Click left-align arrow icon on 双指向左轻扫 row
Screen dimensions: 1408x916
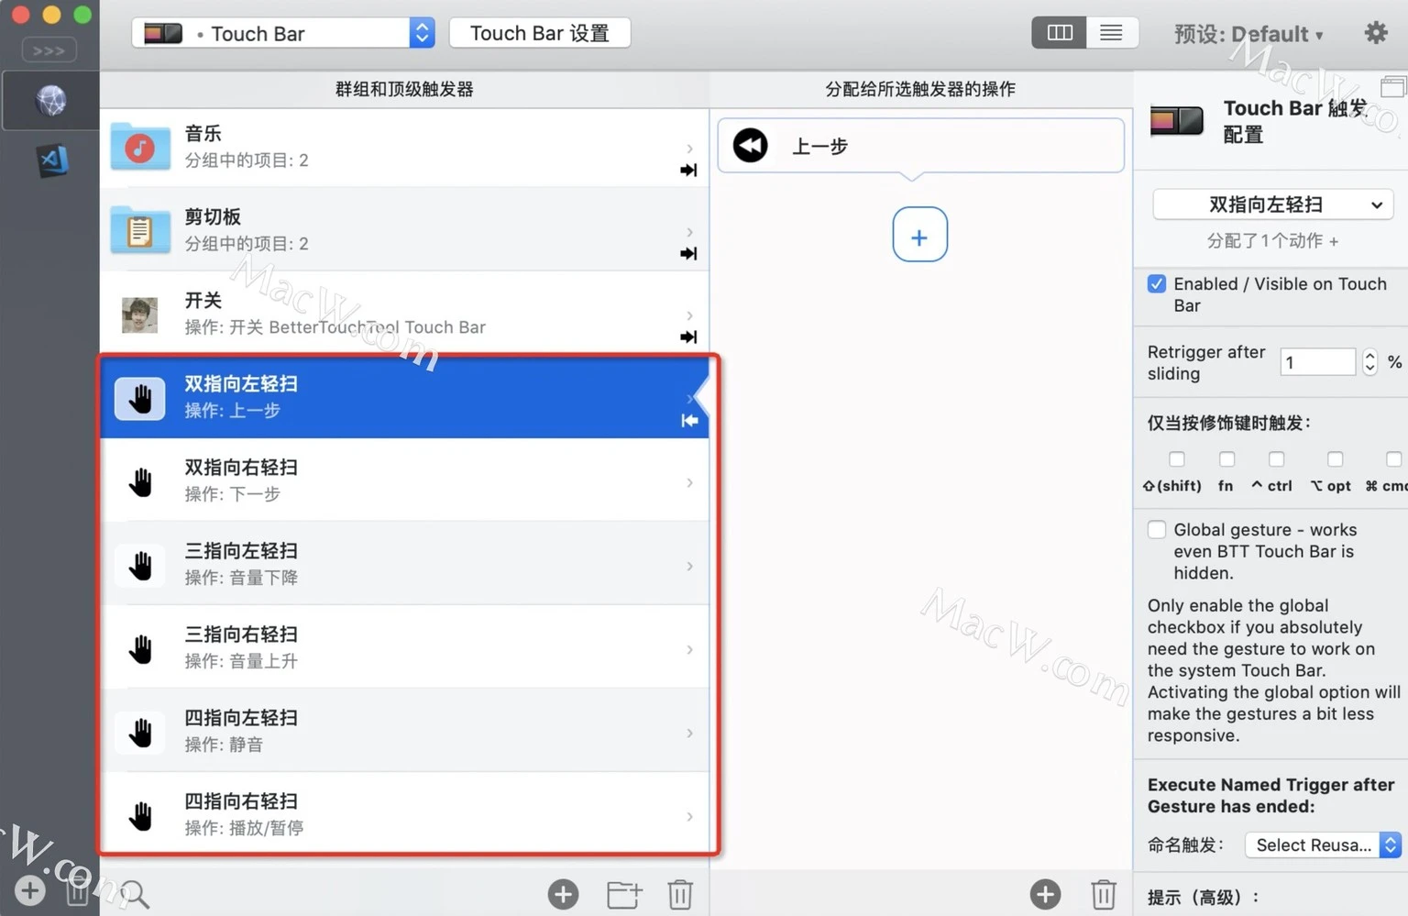(x=689, y=420)
